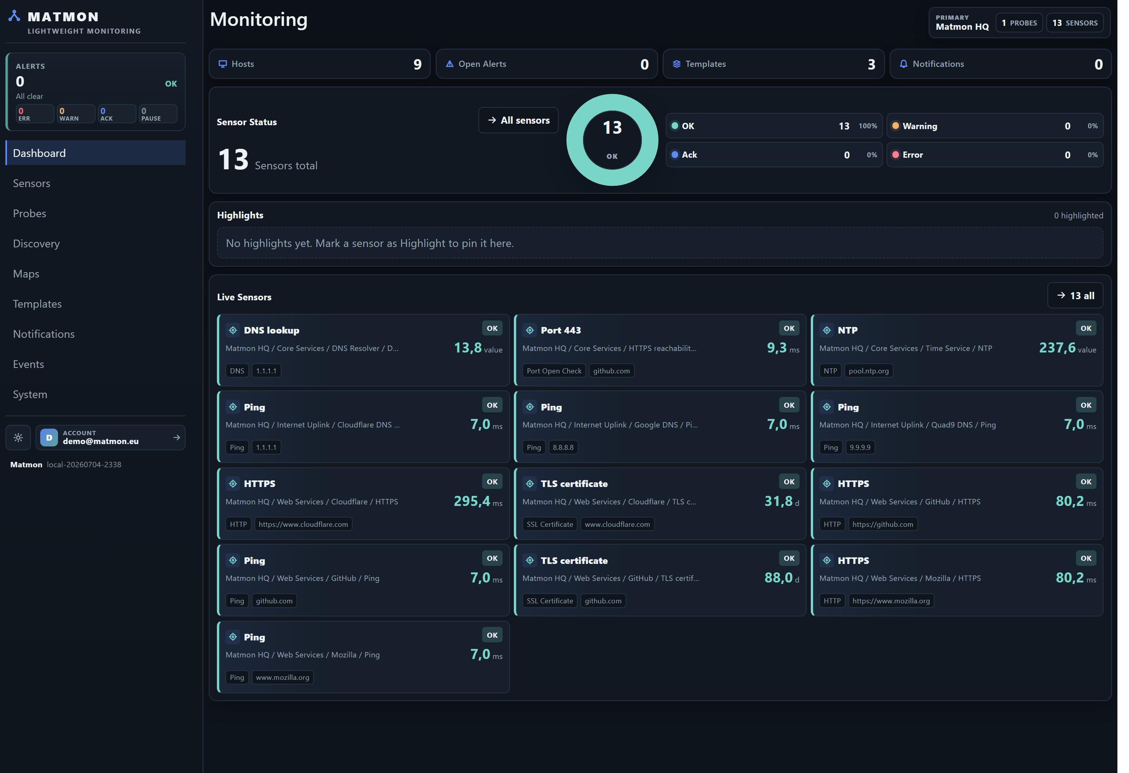Click the Templates layers icon
Image resolution: width=1129 pixels, height=773 pixels.
(x=677, y=64)
